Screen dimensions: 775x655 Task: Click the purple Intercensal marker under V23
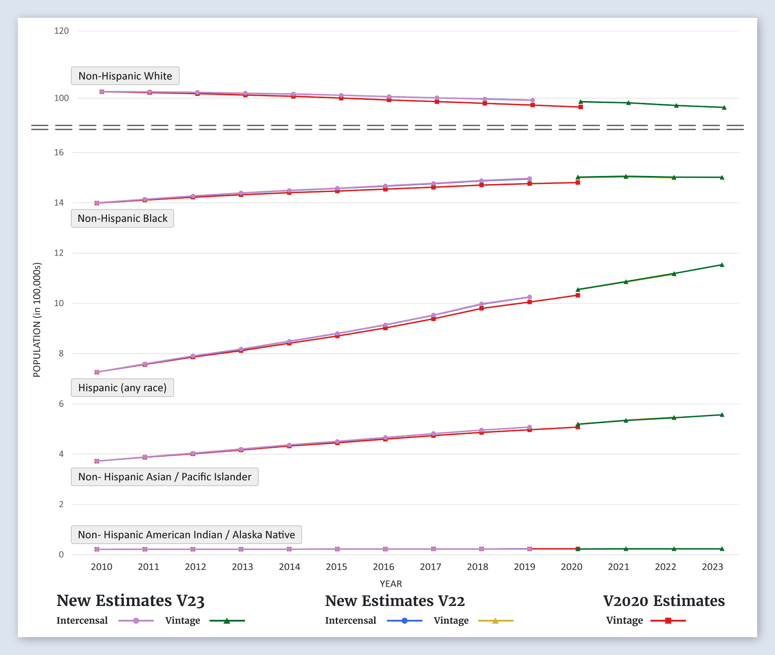tap(136, 621)
